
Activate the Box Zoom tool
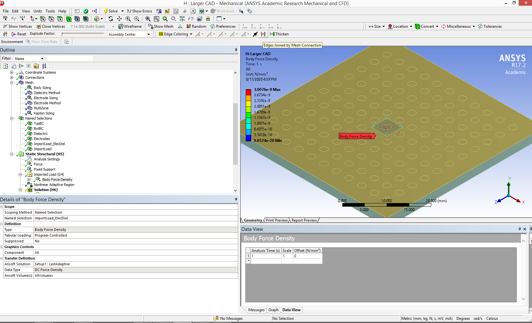137,19
